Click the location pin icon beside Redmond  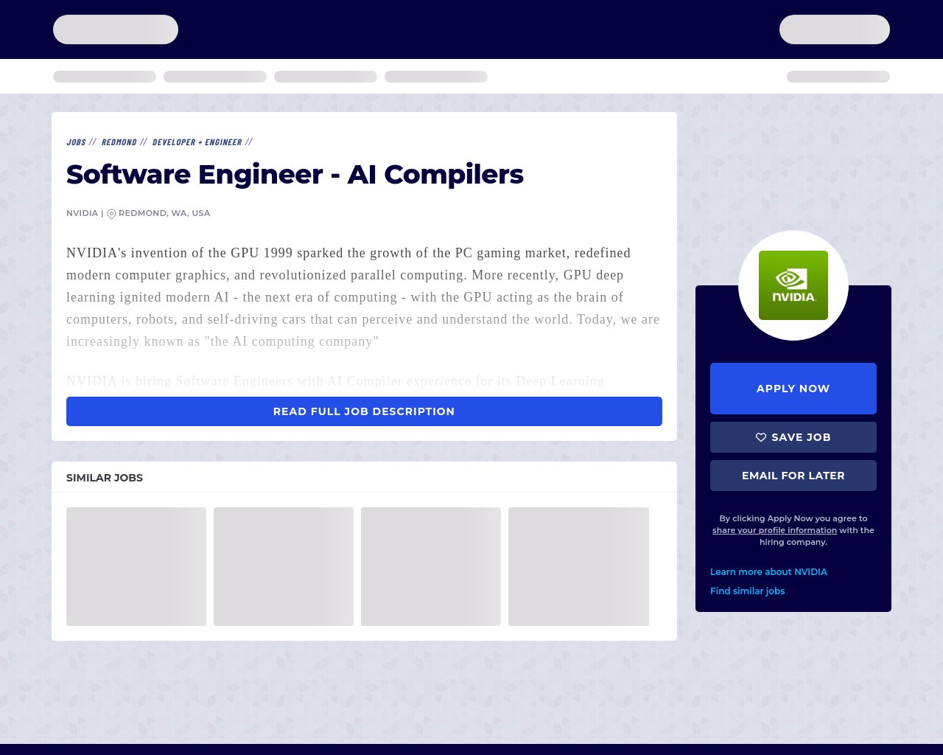[111, 214]
